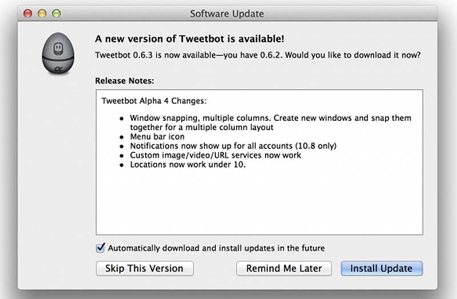This screenshot has width=457, height=299.
Task: Toggle automatic update download checkbox
Action: 101,248
